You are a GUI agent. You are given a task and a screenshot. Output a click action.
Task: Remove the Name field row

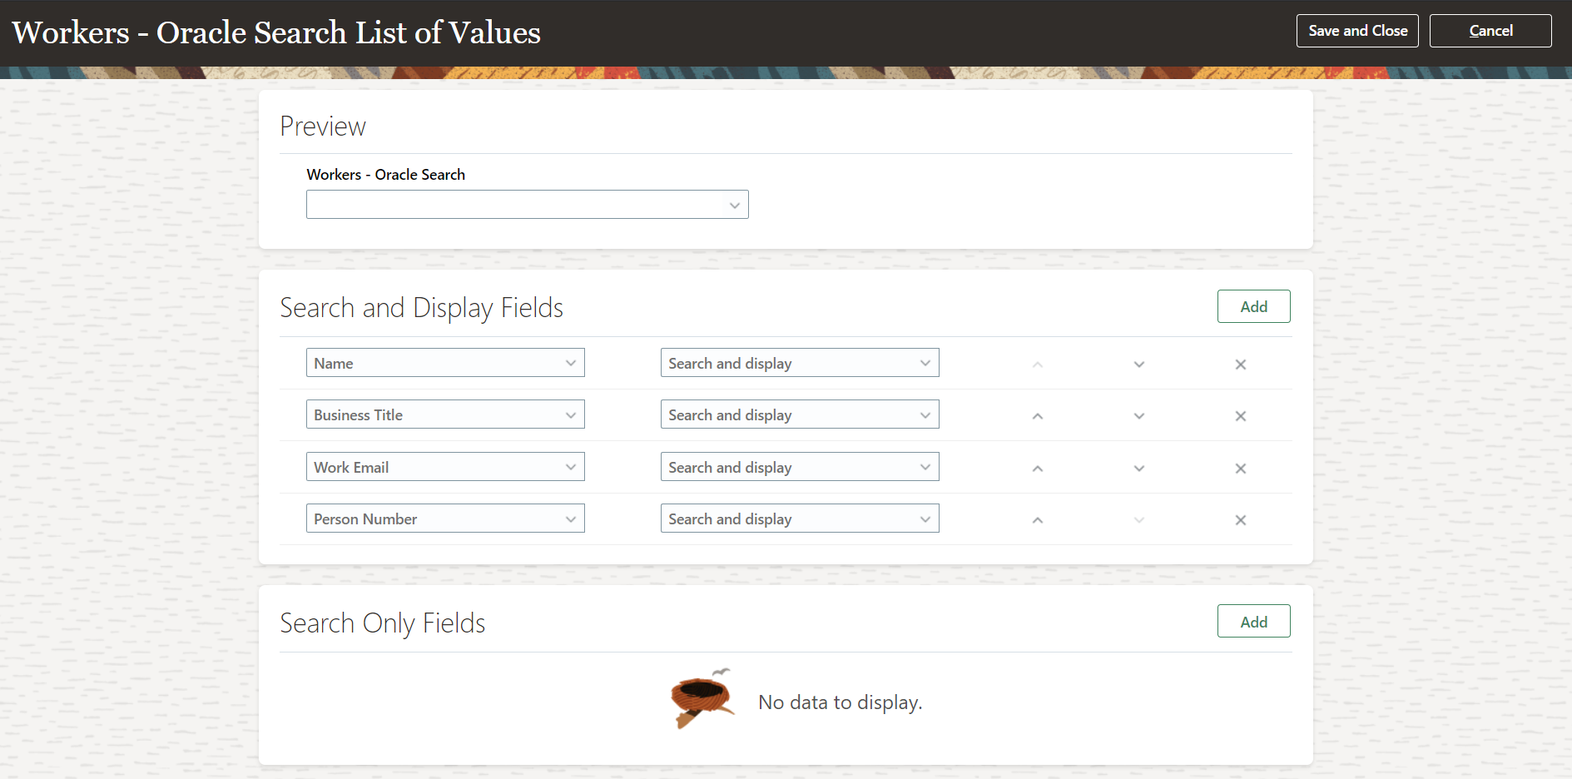pyautogui.click(x=1240, y=365)
